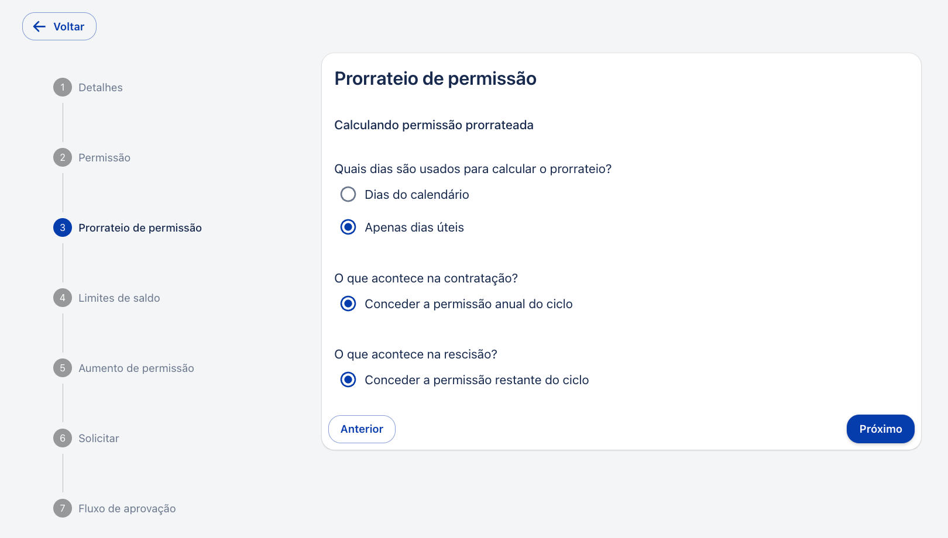
Task: Return with the Anterior button
Action: pos(362,429)
